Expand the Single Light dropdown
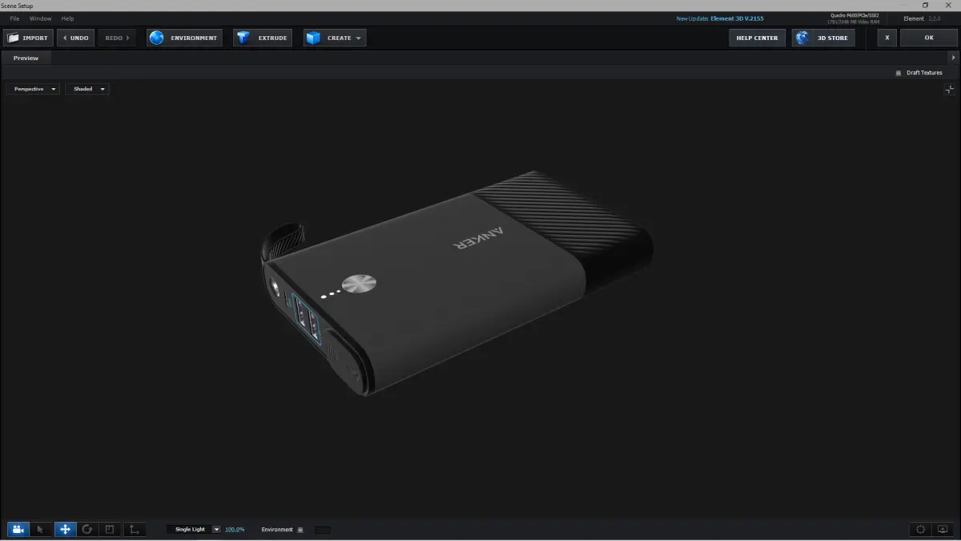Screen dimensions: 961x541 point(193,530)
